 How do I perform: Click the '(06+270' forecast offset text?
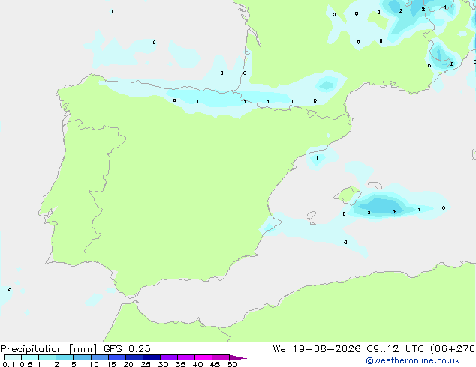[453, 349]
